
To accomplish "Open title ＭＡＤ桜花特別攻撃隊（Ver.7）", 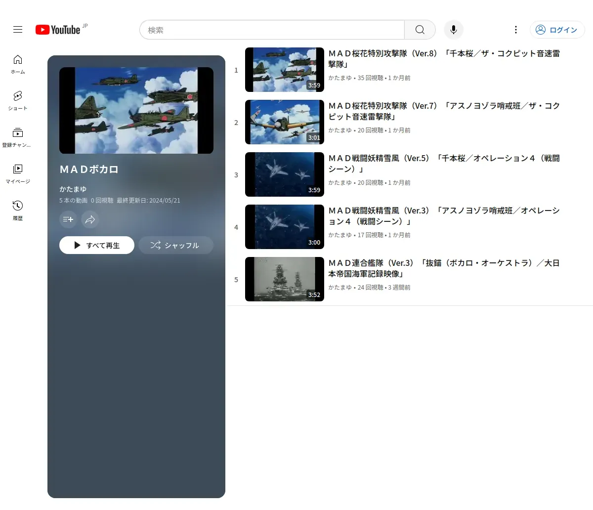I will [x=444, y=111].
